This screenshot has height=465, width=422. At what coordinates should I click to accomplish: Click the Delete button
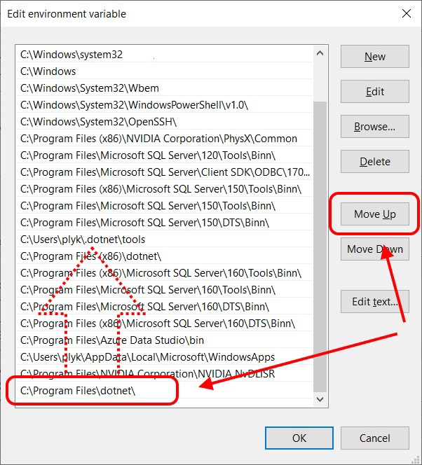pos(375,161)
